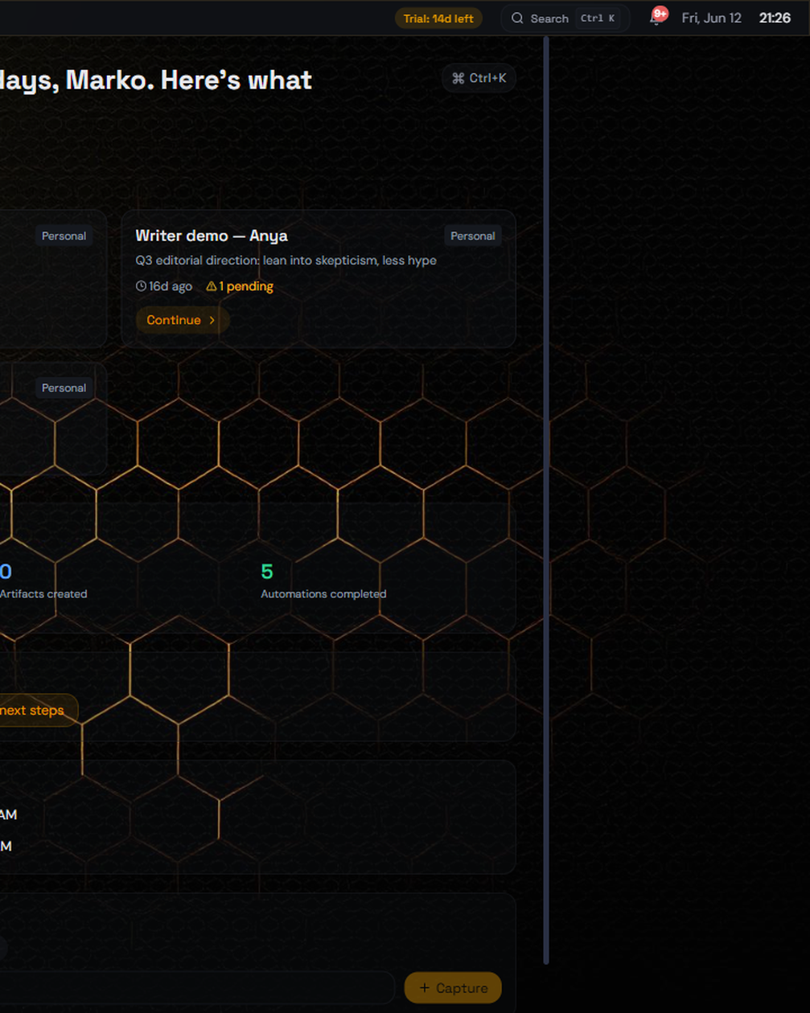Click the next steps pill button

point(36,711)
